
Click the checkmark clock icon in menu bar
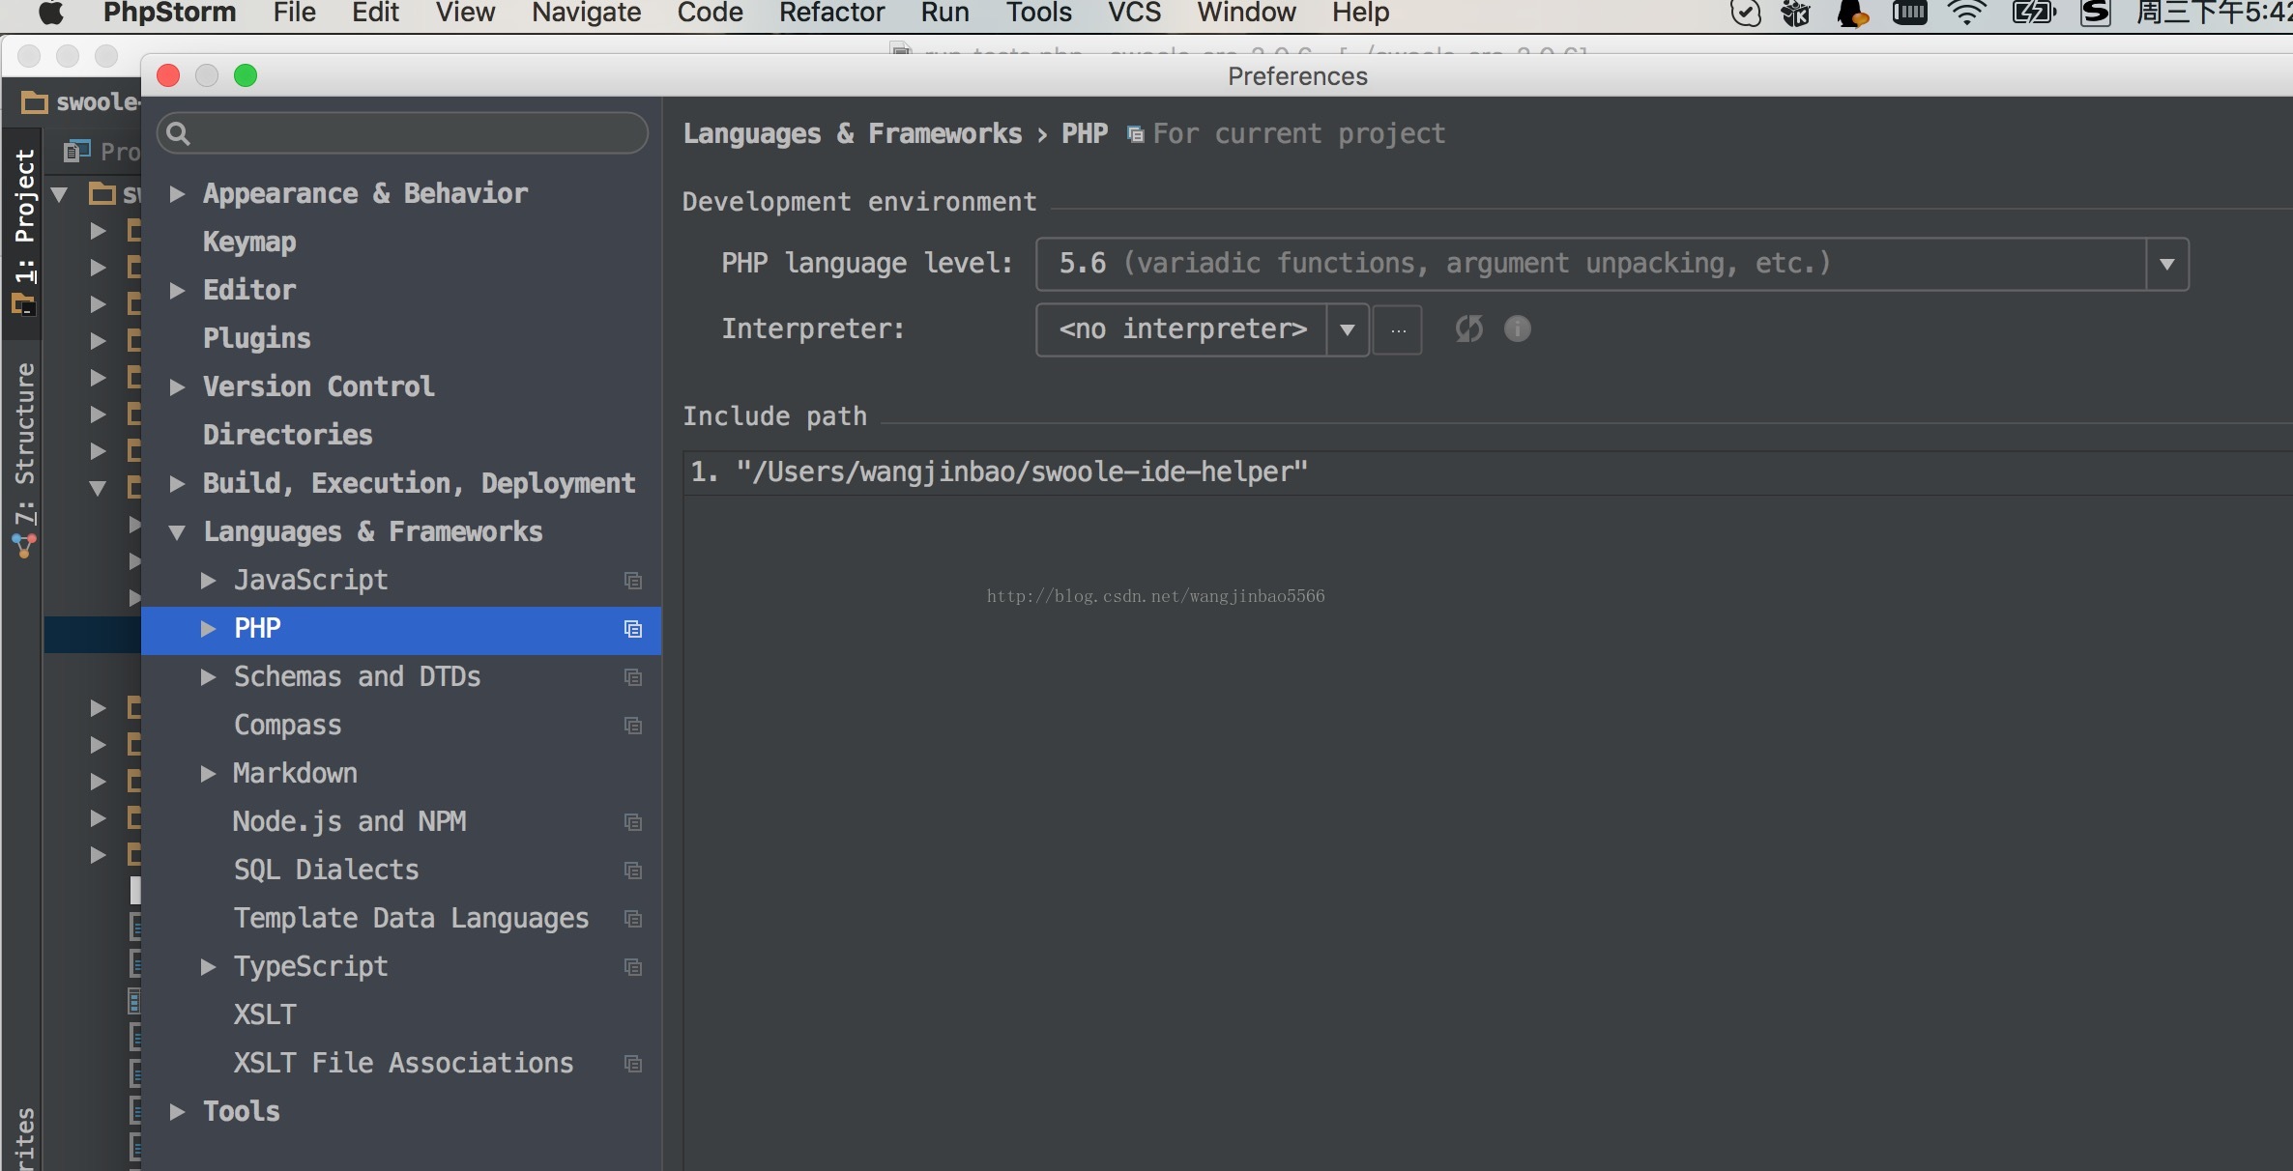pos(1745,14)
